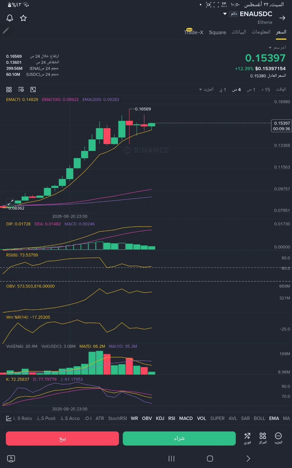This screenshot has width=292, height=468.
Task: Toggle the WR indicator
Action: tap(134, 418)
